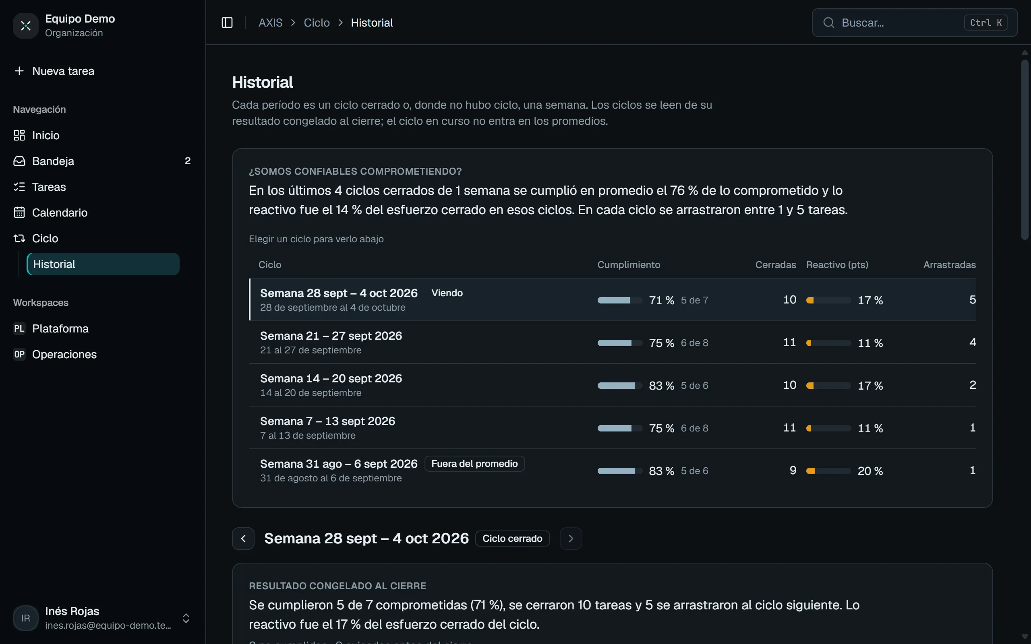Click the page vertical scrollbar
This screenshot has width=1031, height=644.
click(1025, 150)
